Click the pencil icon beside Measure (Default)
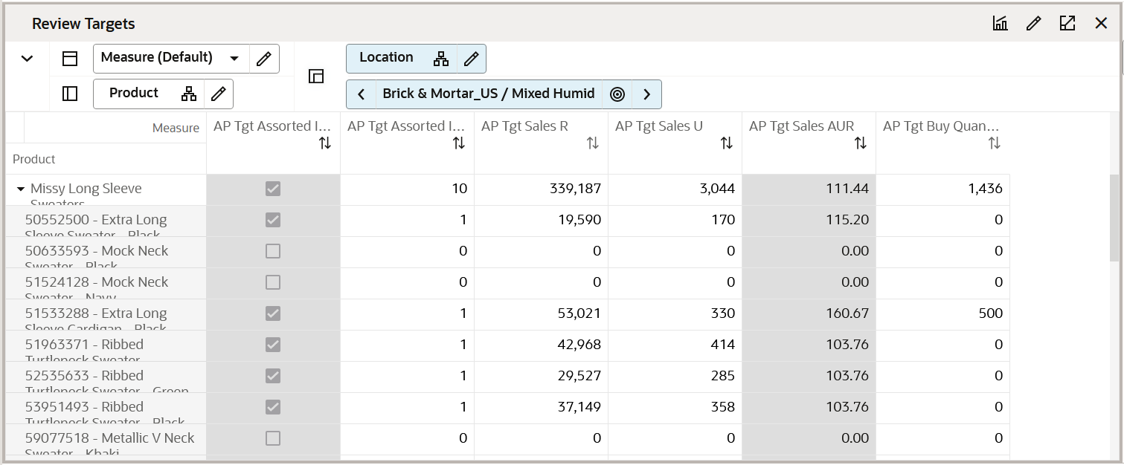This screenshot has height=465, width=1124. [x=264, y=58]
